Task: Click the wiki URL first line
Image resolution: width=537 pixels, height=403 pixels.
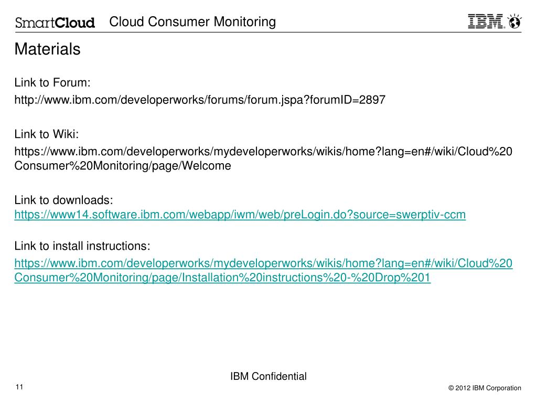Action: [x=263, y=152]
